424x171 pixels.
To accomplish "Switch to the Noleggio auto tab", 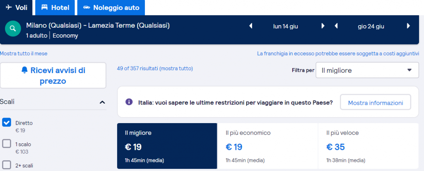I will tap(111, 7).
